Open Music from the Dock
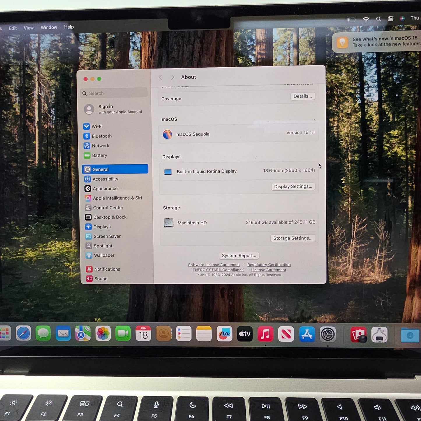The width and height of the screenshot is (421, 421). [265, 334]
